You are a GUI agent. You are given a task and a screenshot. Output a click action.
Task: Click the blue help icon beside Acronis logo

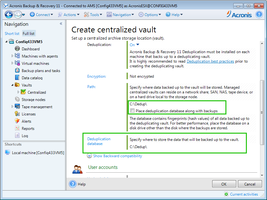[259, 15]
